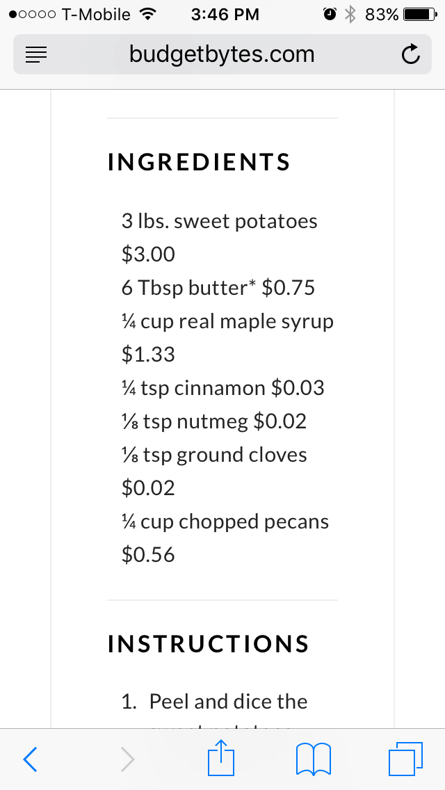Tap the INSTRUCTIONS section heading
The height and width of the screenshot is (790, 445).
[x=207, y=643]
